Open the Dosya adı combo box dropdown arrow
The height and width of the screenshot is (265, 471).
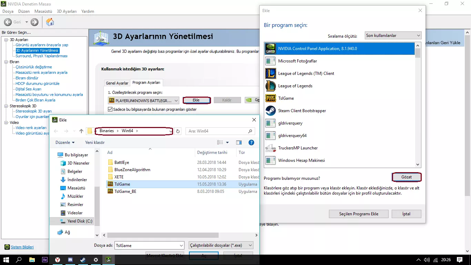[x=181, y=245]
